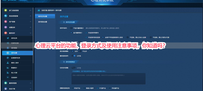The width and height of the screenshot is (203, 91).
Task: Click the 无线测评 wifi icon
Action: pos(8,77)
